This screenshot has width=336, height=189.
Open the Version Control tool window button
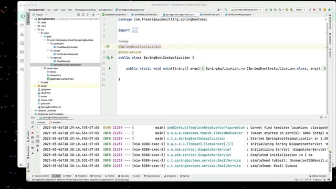coord(41,176)
